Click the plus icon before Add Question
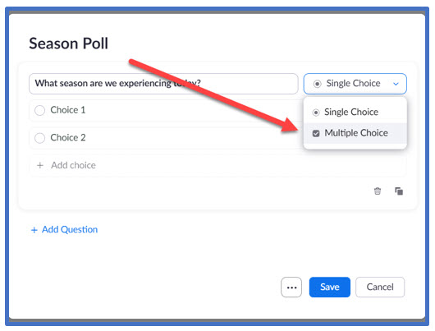The width and height of the screenshot is (435, 331). pyautogui.click(x=34, y=230)
